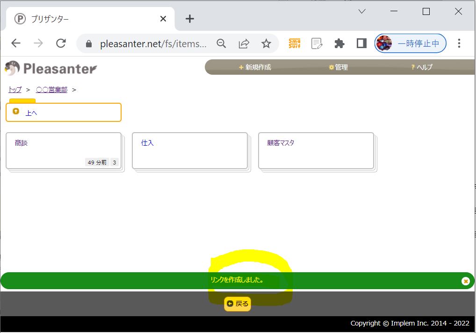The height and width of the screenshot is (333, 476).
Task: Click the browser forward arrow
Action: pos(38,43)
